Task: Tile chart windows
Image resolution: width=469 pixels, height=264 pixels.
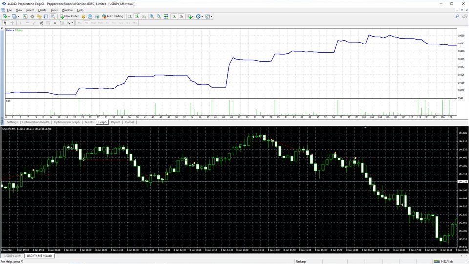Action: (166, 16)
